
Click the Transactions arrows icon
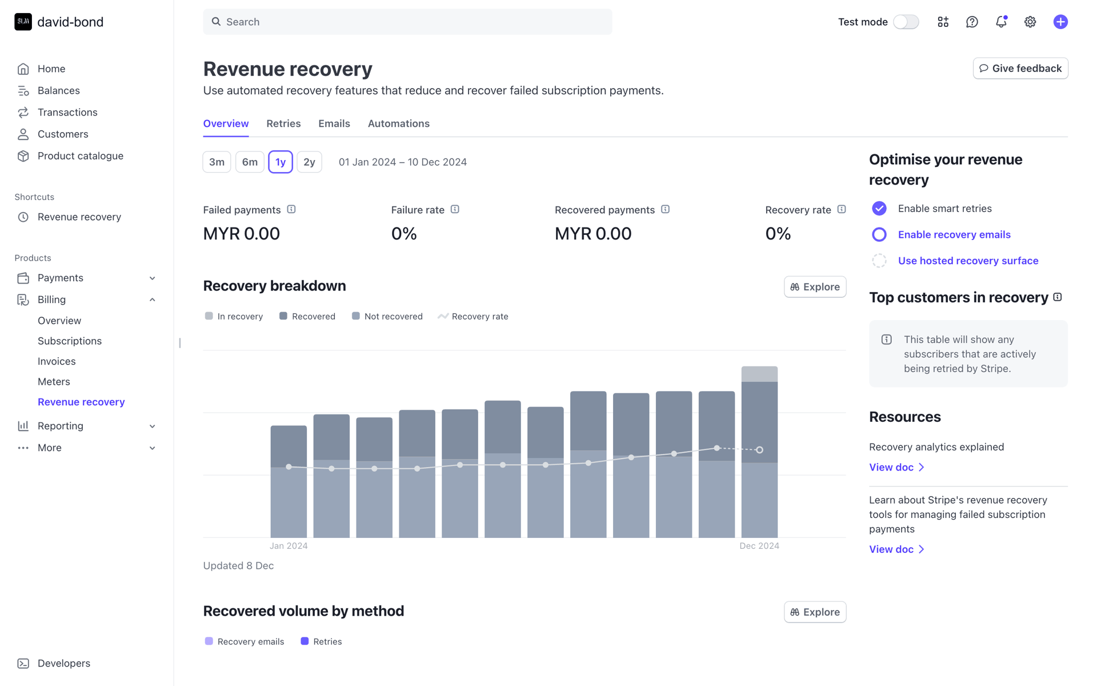pos(23,112)
